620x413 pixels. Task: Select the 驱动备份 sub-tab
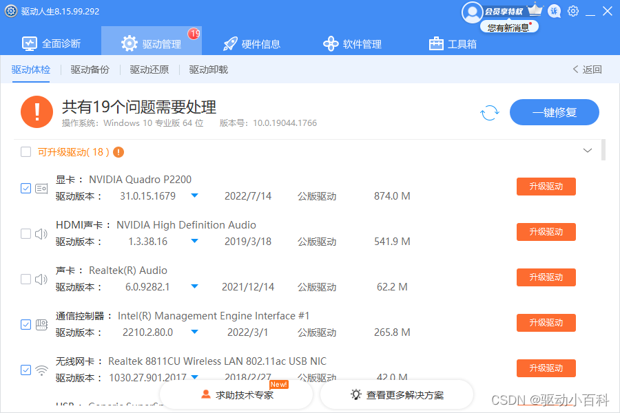click(x=90, y=70)
